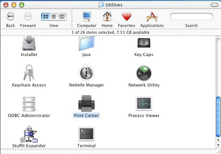The width and height of the screenshot is (221, 154).
Task: Switch to list view mode
Action: coord(54,17)
